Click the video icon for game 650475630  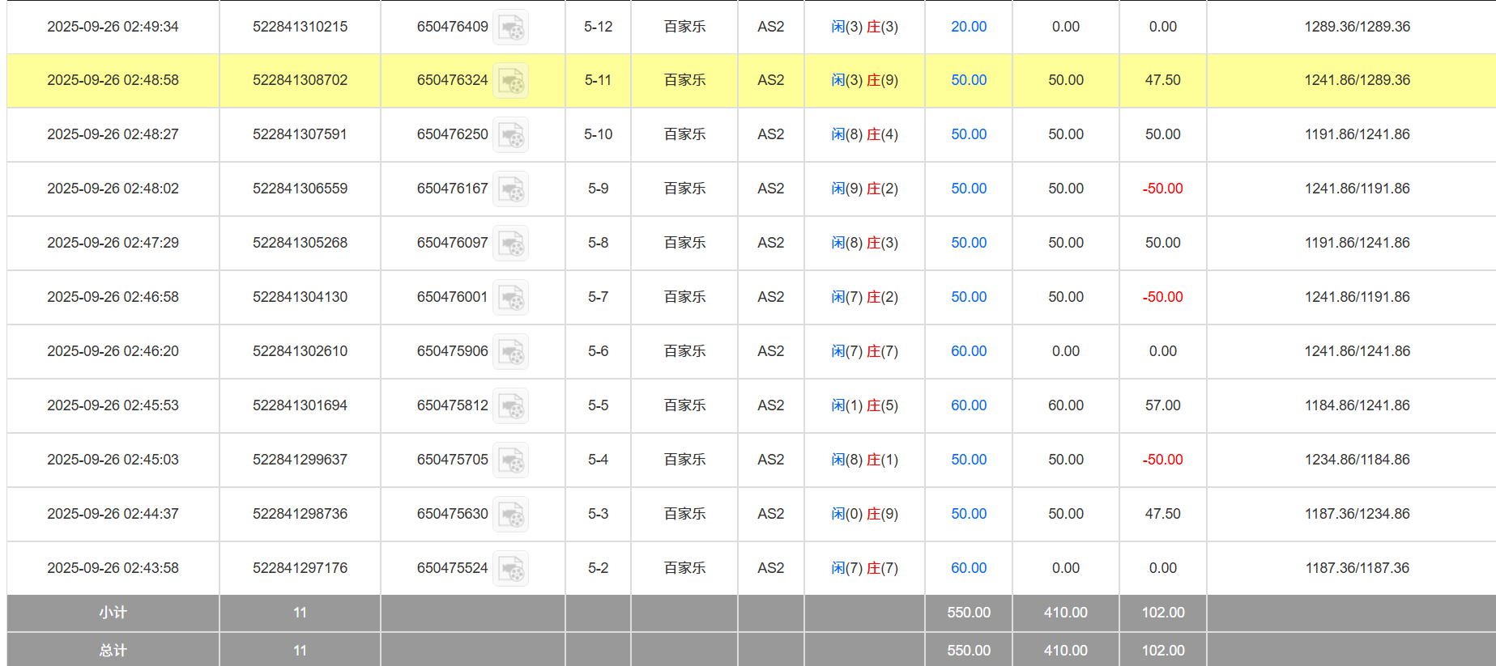pyautogui.click(x=511, y=515)
